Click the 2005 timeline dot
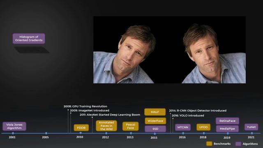This screenshot has height=148, width=263. 46,133
